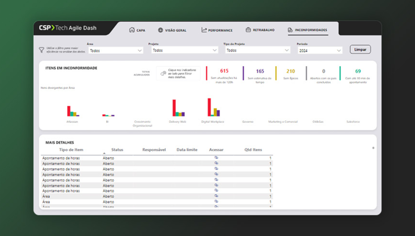Sort table by Tipo de Item header
This screenshot has height=236, width=415.
(71, 150)
